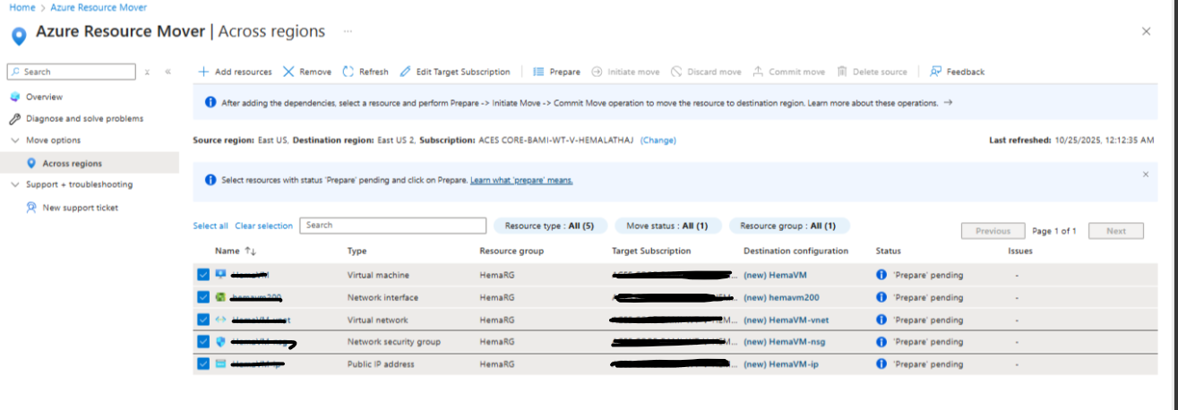Click the Initiate move arrow icon

597,72
